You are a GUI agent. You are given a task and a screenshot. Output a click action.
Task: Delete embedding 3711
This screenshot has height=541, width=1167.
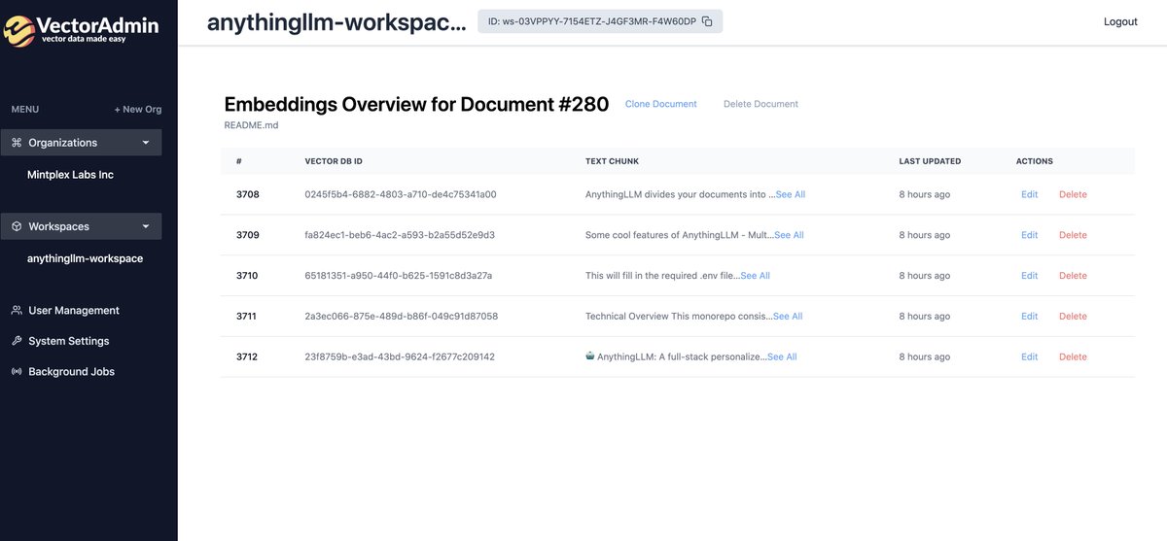tap(1073, 317)
